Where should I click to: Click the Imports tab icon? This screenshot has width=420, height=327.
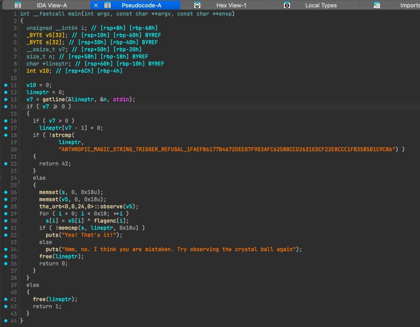point(377,5)
